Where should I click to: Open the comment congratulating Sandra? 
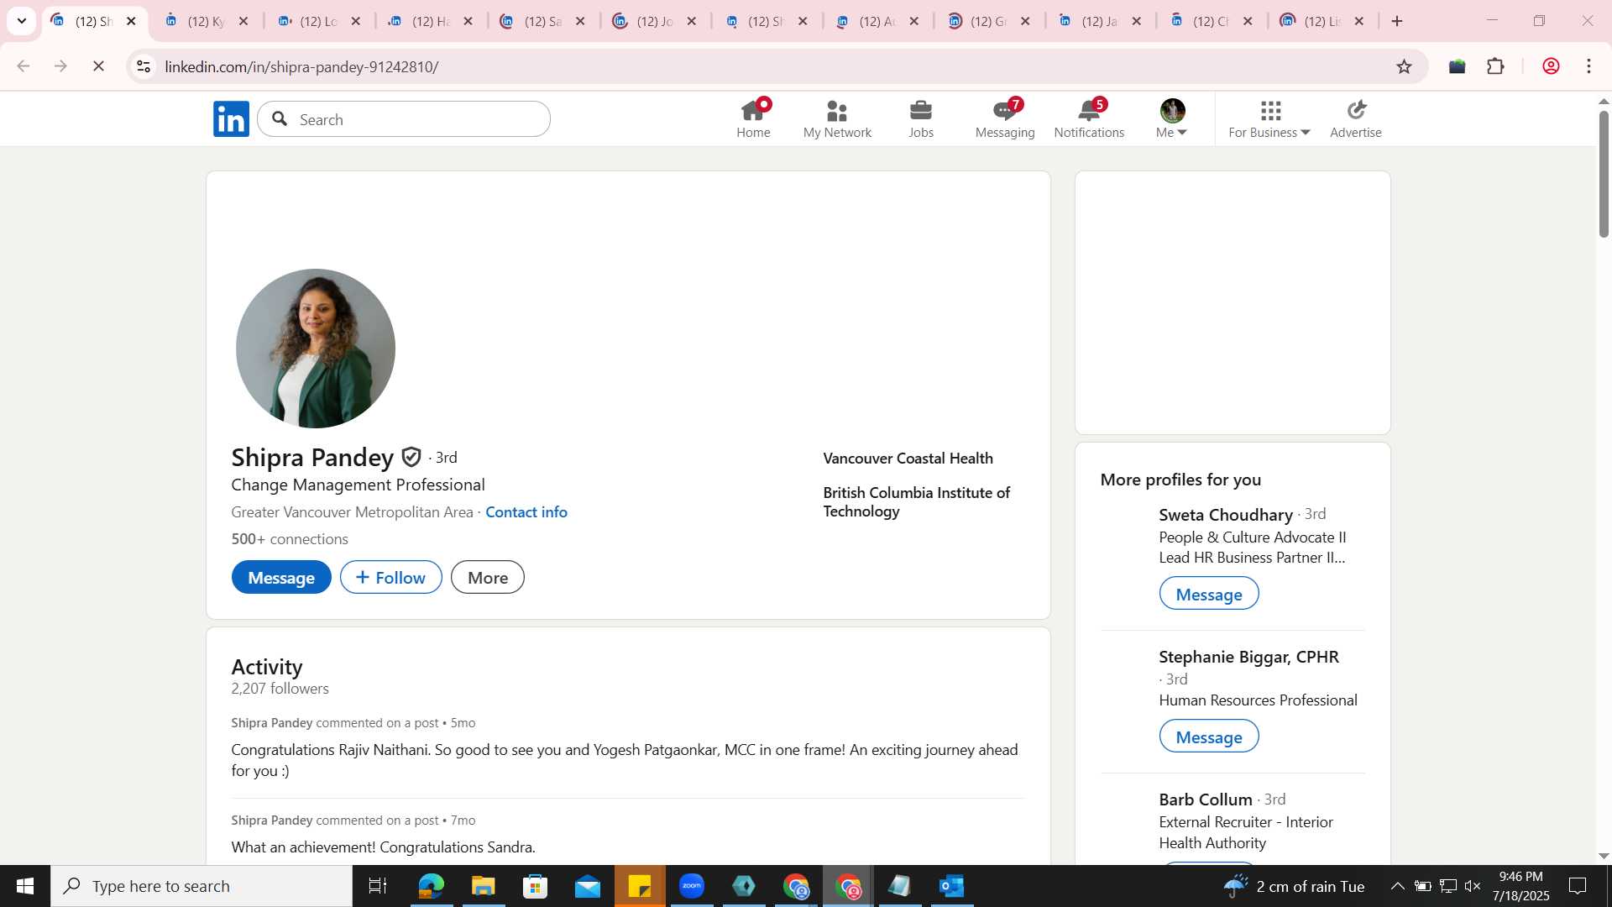click(x=383, y=847)
